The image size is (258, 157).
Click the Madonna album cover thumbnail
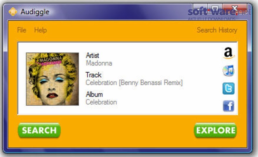tap(52, 79)
